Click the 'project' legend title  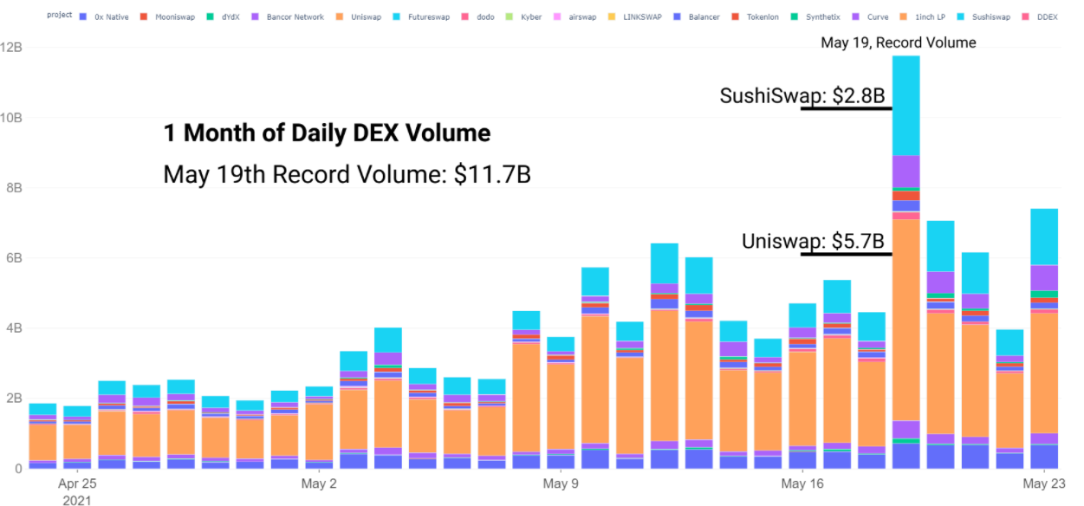tap(59, 15)
